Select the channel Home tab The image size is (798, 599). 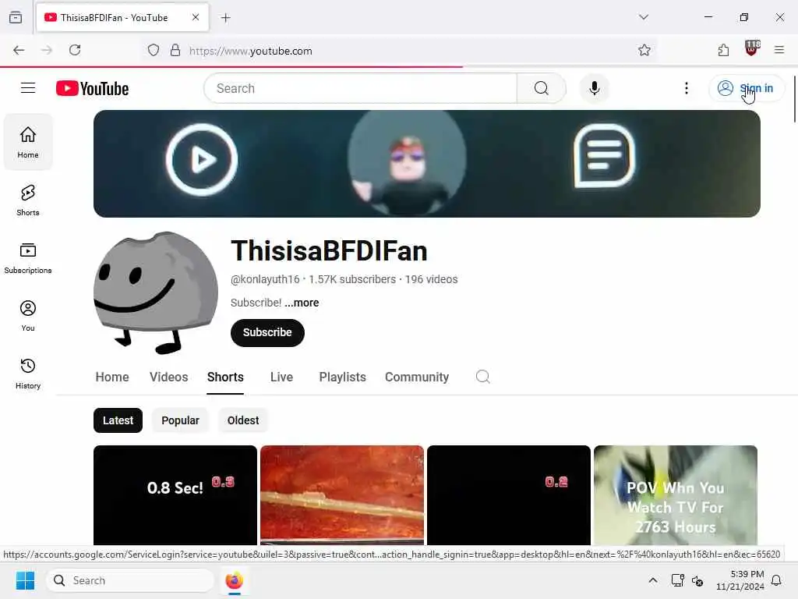[x=112, y=377]
